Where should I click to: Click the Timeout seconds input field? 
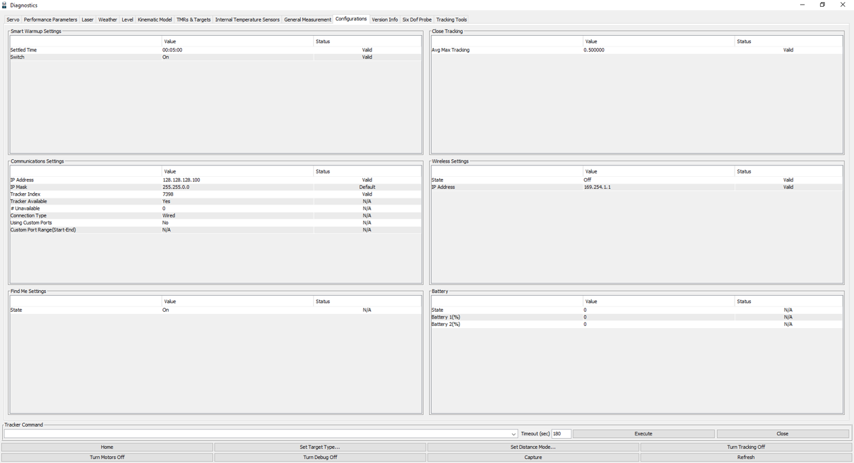561,434
